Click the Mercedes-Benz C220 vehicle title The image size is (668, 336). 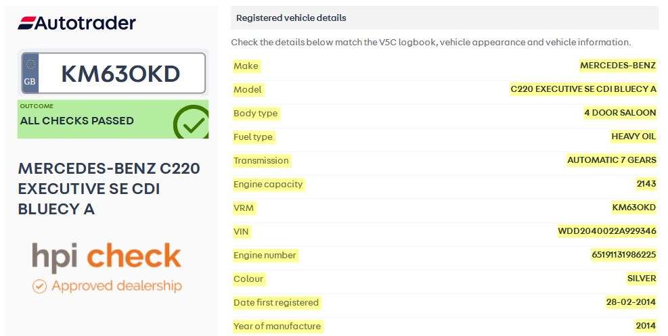(109, 189)
